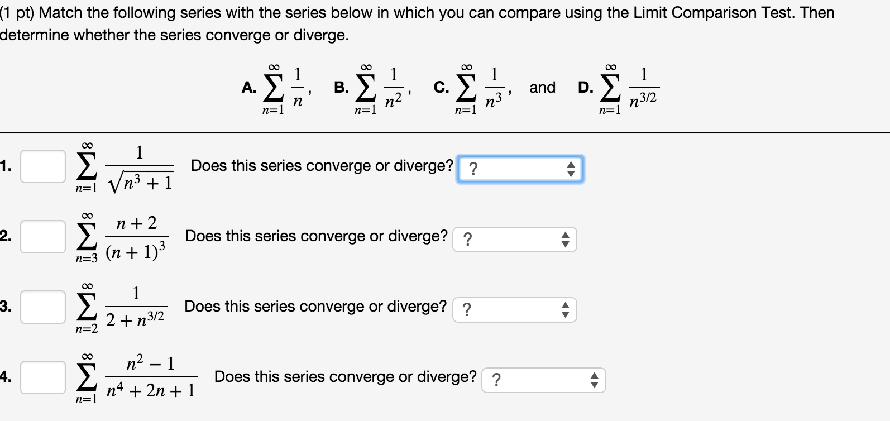Screen dimensions: 890x421
Task: Select the question mark in series 4 selector
Action: 497,380
